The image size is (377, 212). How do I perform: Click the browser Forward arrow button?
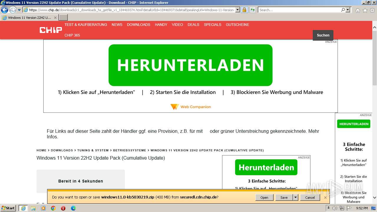(13, 10)
